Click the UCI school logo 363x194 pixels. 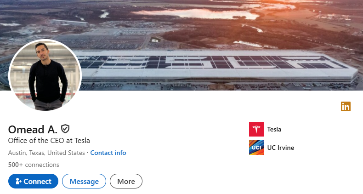256,148
